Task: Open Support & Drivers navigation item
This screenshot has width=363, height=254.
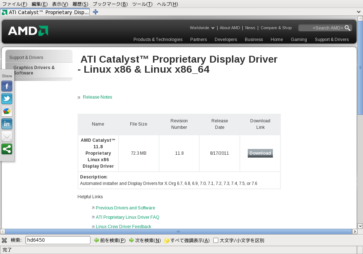Action: click(x=331, y=40)
